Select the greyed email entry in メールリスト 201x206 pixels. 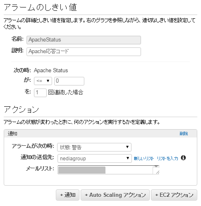82,170
